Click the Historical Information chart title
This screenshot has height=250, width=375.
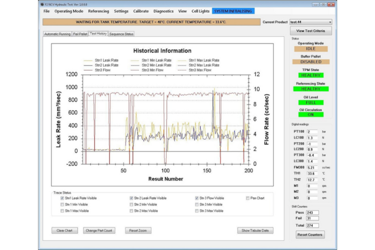(x=162, y=51)
